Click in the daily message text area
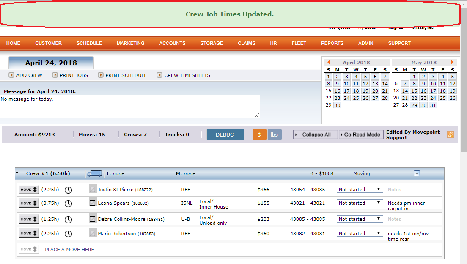Viewport: 467px width, 264px height. click(x=130, y=106)
